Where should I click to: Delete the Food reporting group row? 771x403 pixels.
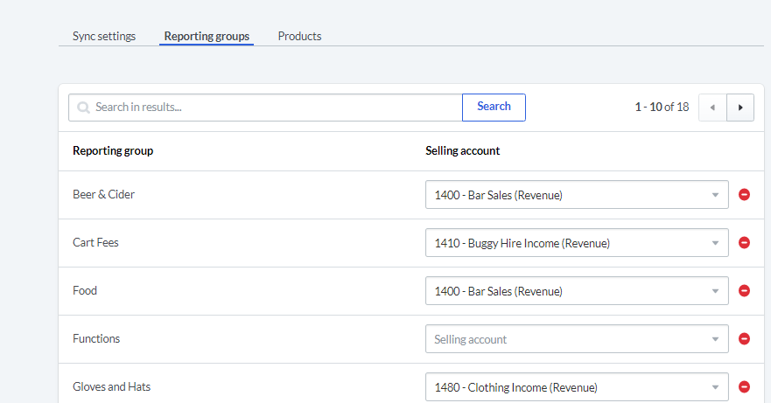(744, 291)
